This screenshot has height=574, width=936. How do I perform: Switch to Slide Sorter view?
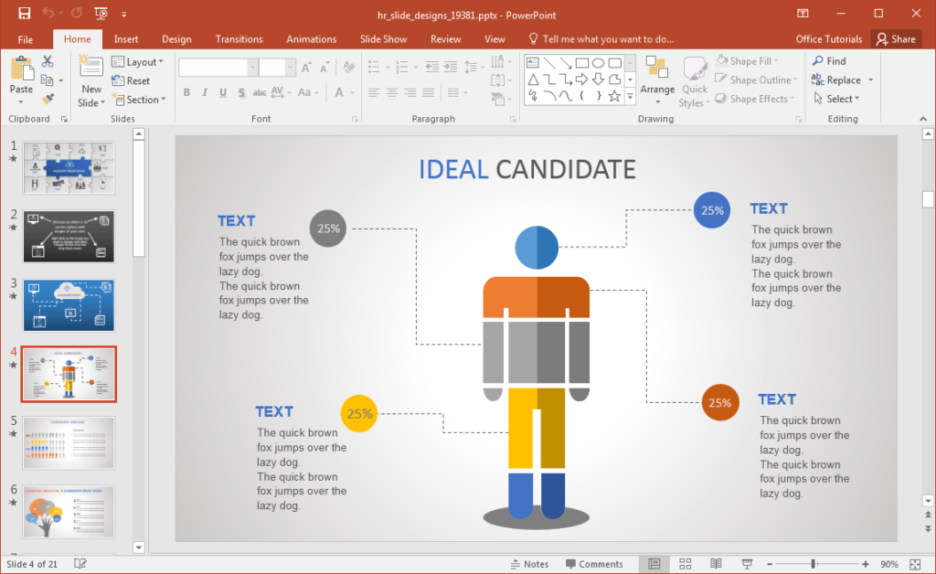(x=685, y=564)
